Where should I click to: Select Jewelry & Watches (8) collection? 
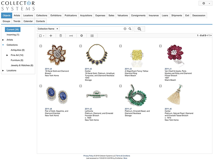click(x=22, y=65)
